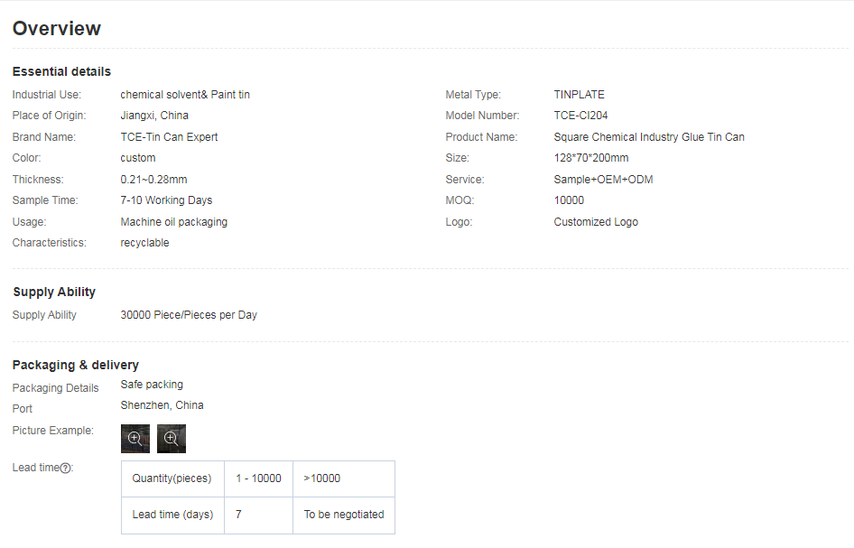Viewport: 854px width, 548px height.
Task: Click the Customized Logo value
Action: 595,222
